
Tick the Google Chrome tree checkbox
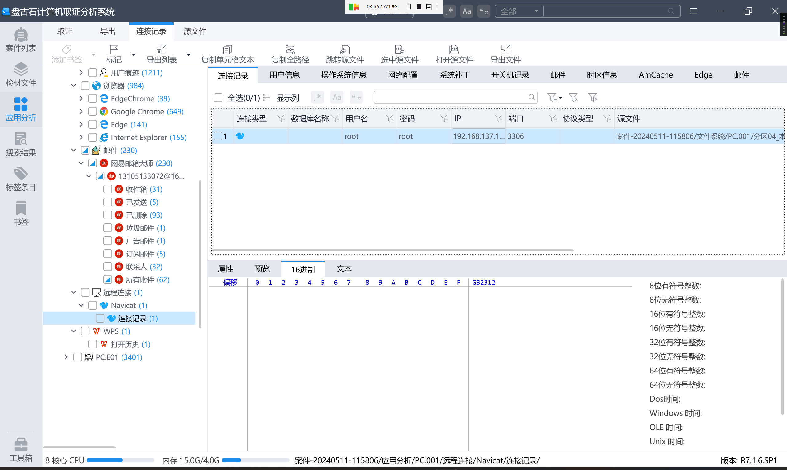pos(92,111)
